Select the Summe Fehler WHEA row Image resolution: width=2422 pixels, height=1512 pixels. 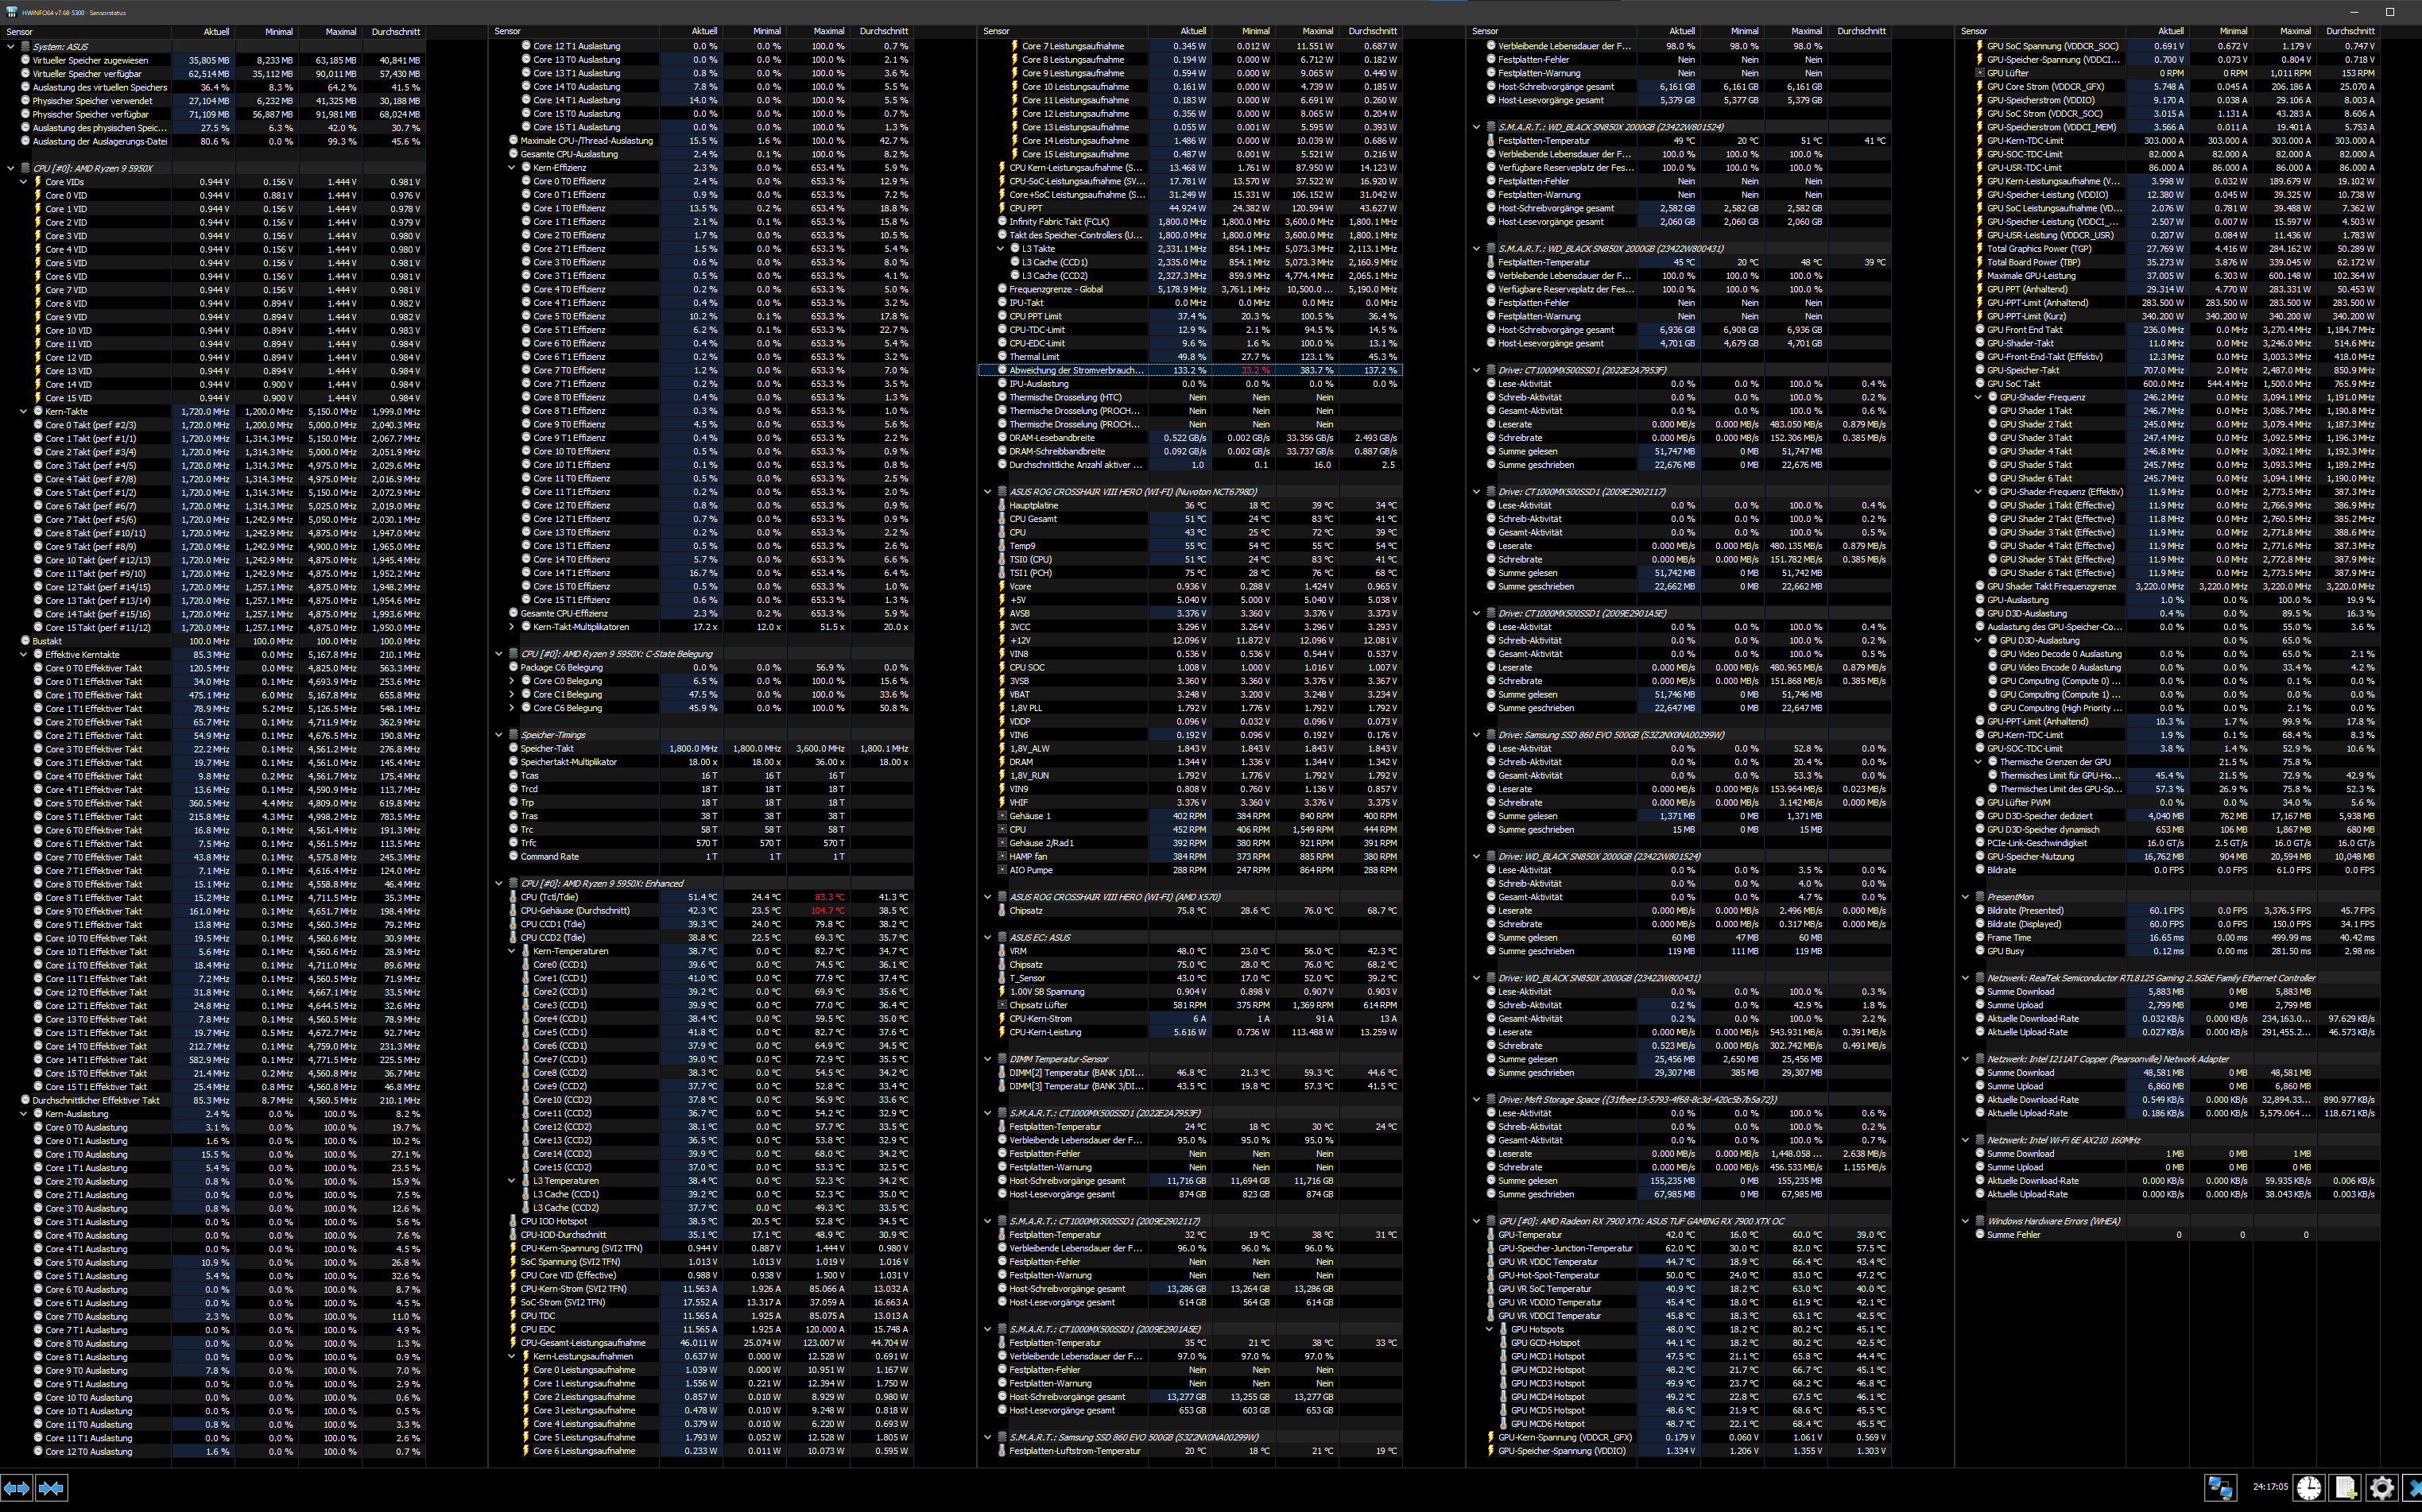pyautogui.click(x=2014, y=1235)
